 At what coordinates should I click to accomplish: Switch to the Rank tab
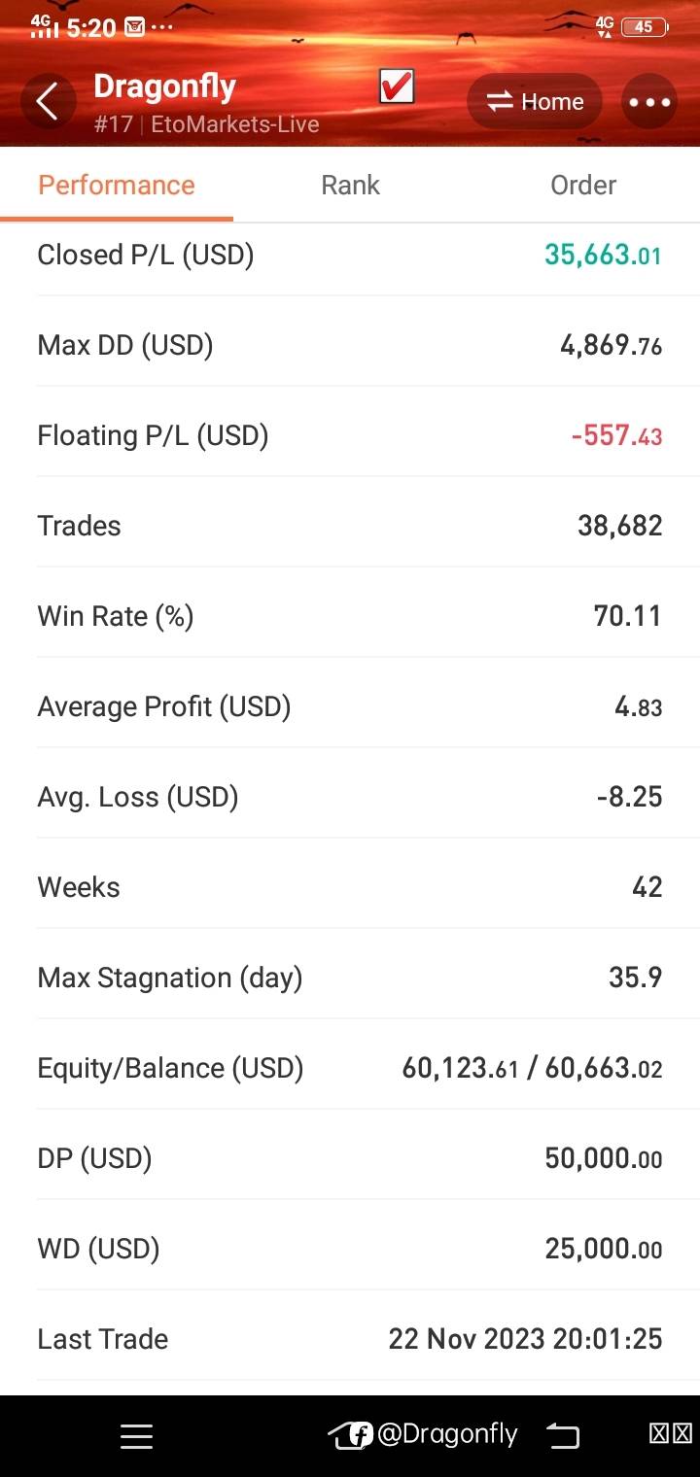pos(350,185)
